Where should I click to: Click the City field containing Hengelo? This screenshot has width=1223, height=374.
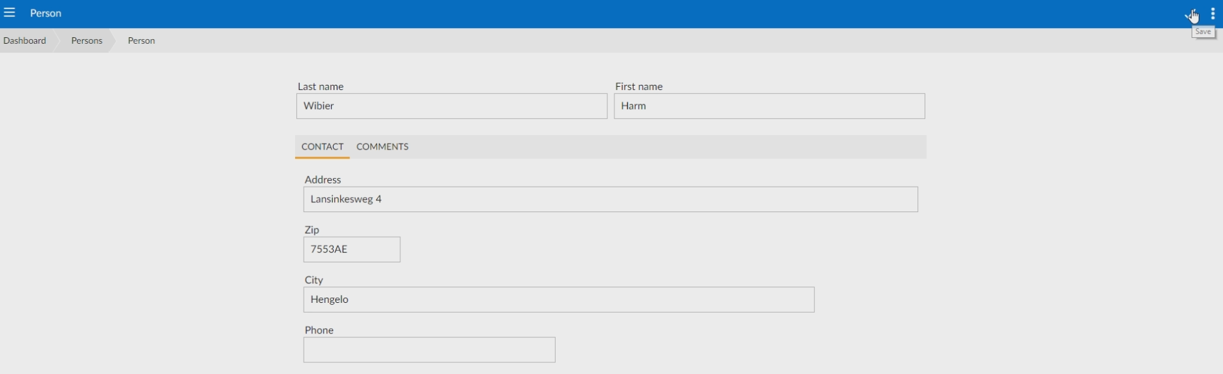click(558, 300)
